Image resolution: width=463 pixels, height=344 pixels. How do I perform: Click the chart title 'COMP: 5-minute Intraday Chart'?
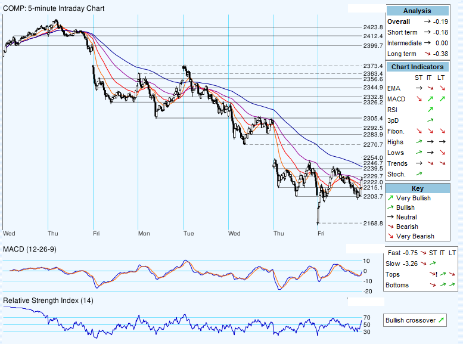54,8
